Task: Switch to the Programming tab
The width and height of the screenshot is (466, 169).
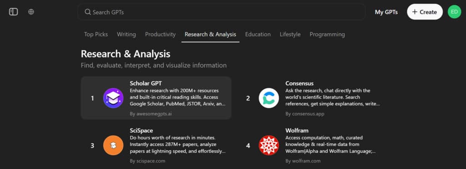Action: point(327,34)
